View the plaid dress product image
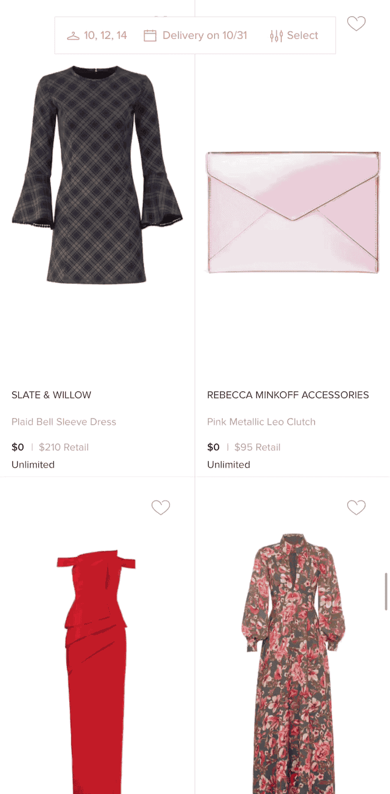 (x=97, y=175)
